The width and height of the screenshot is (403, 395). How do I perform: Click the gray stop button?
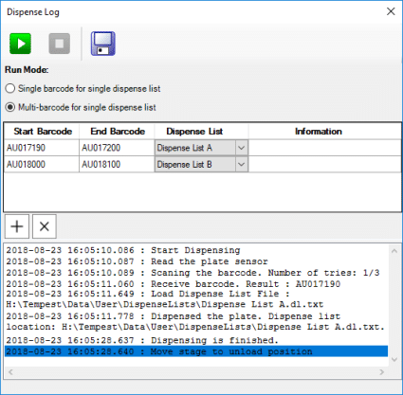click(60, 44)
